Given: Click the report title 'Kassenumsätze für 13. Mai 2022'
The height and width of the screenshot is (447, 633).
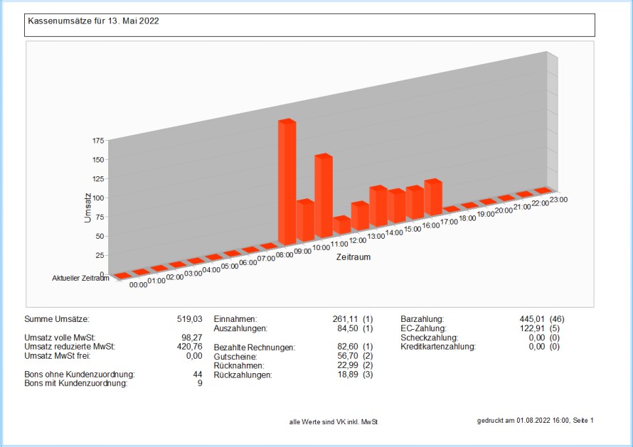Looking at the screenshot, I should pos(93,21).
